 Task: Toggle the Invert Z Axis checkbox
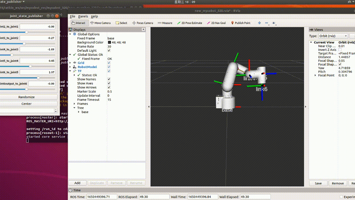(340, 50)
